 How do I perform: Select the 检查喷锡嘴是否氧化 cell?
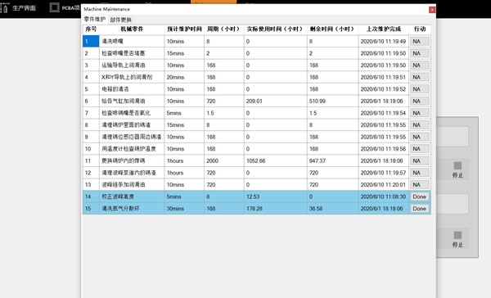click(x=132, y=113)
